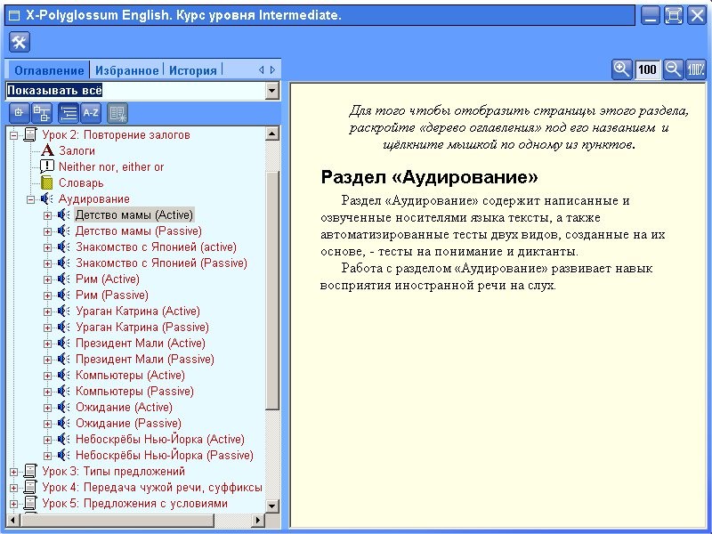Expand Небоскрёбы Нью-Йорка (Passive) node
This screenshot has height=534, width=712.
pyautogui.click(x=47, y=456)
